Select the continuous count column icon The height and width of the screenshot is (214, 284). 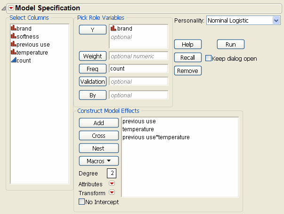pos(13,61)
